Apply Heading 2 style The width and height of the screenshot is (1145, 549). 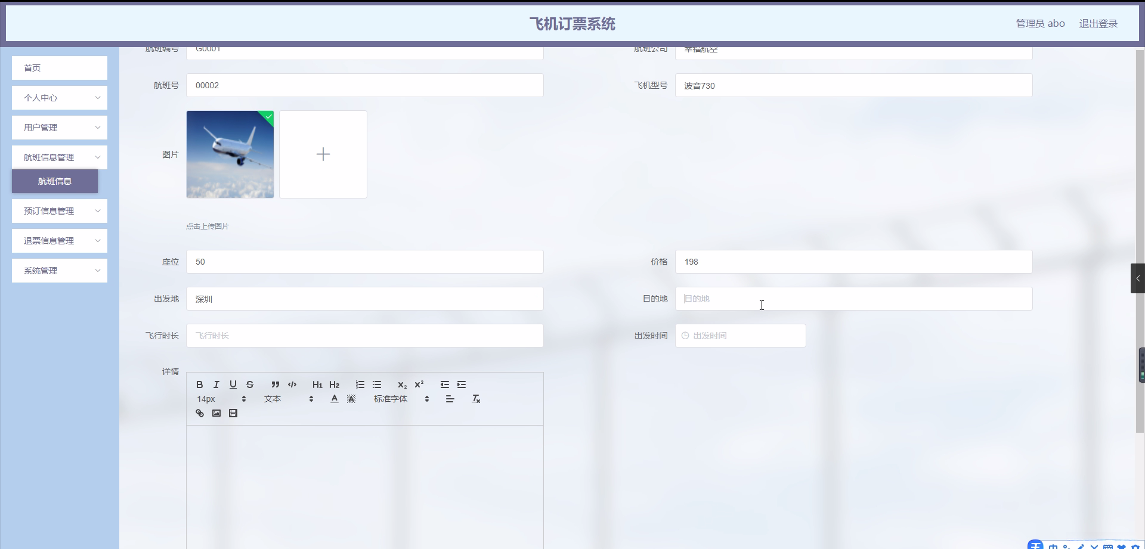334,384
